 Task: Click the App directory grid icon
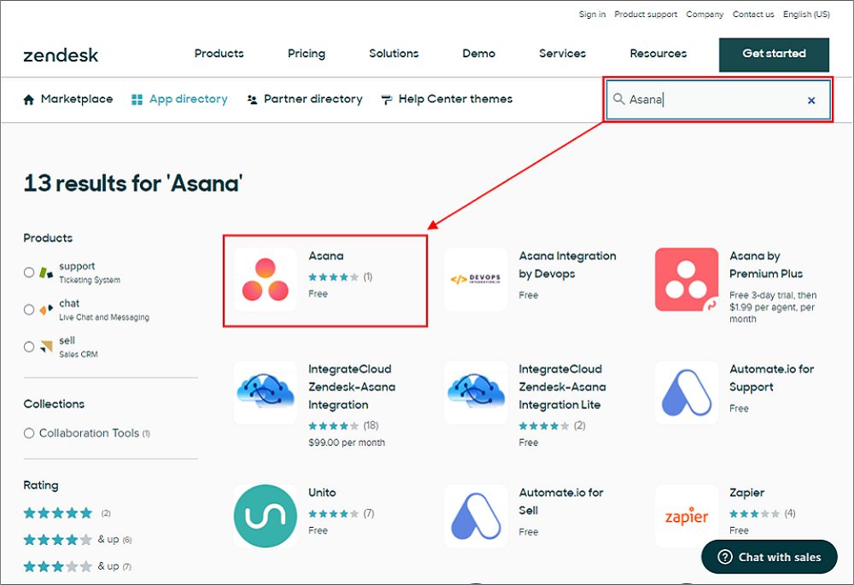click(x=137, y=99)
